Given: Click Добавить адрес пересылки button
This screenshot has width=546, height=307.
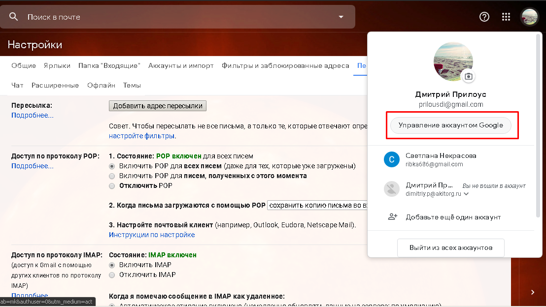Looking at the screenshot, I should 157,106.
